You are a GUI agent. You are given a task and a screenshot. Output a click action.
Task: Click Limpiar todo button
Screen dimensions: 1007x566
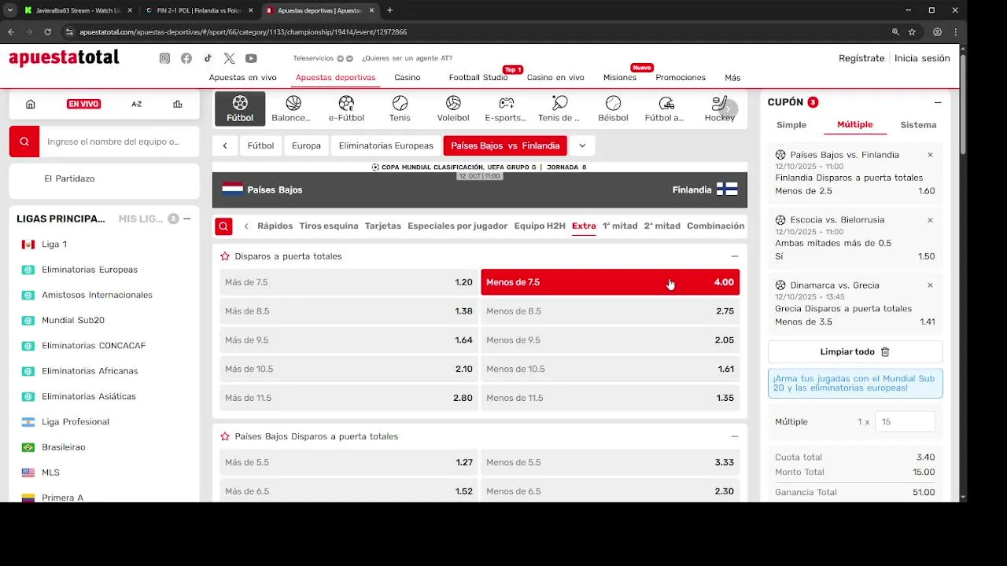pyautogui.click(x=855, y=352)
